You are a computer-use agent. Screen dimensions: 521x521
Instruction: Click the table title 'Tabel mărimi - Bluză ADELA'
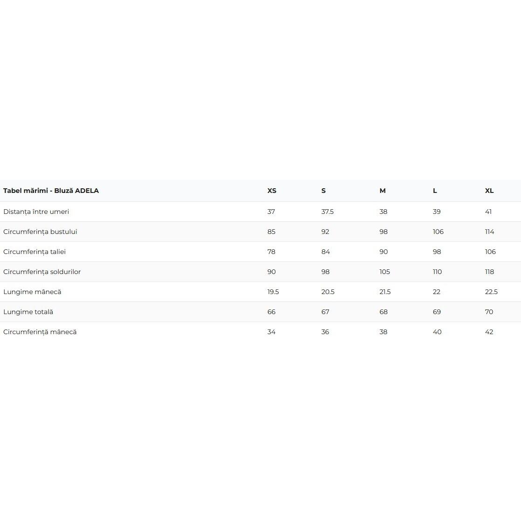tap(51, 191)
